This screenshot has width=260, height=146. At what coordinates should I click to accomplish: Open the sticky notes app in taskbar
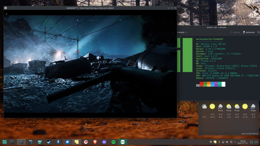click(x=77, y=142)
